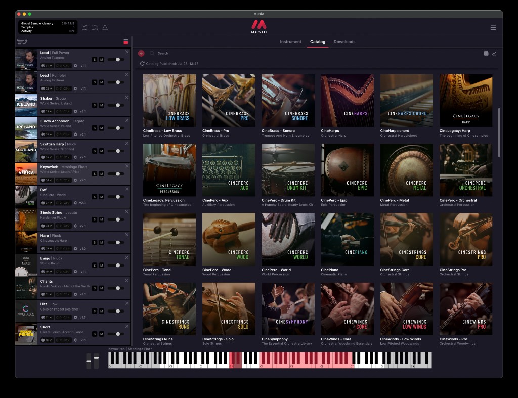
Task: Mute the 3 Row Accordion instrument
Action: tap(101, 128)
